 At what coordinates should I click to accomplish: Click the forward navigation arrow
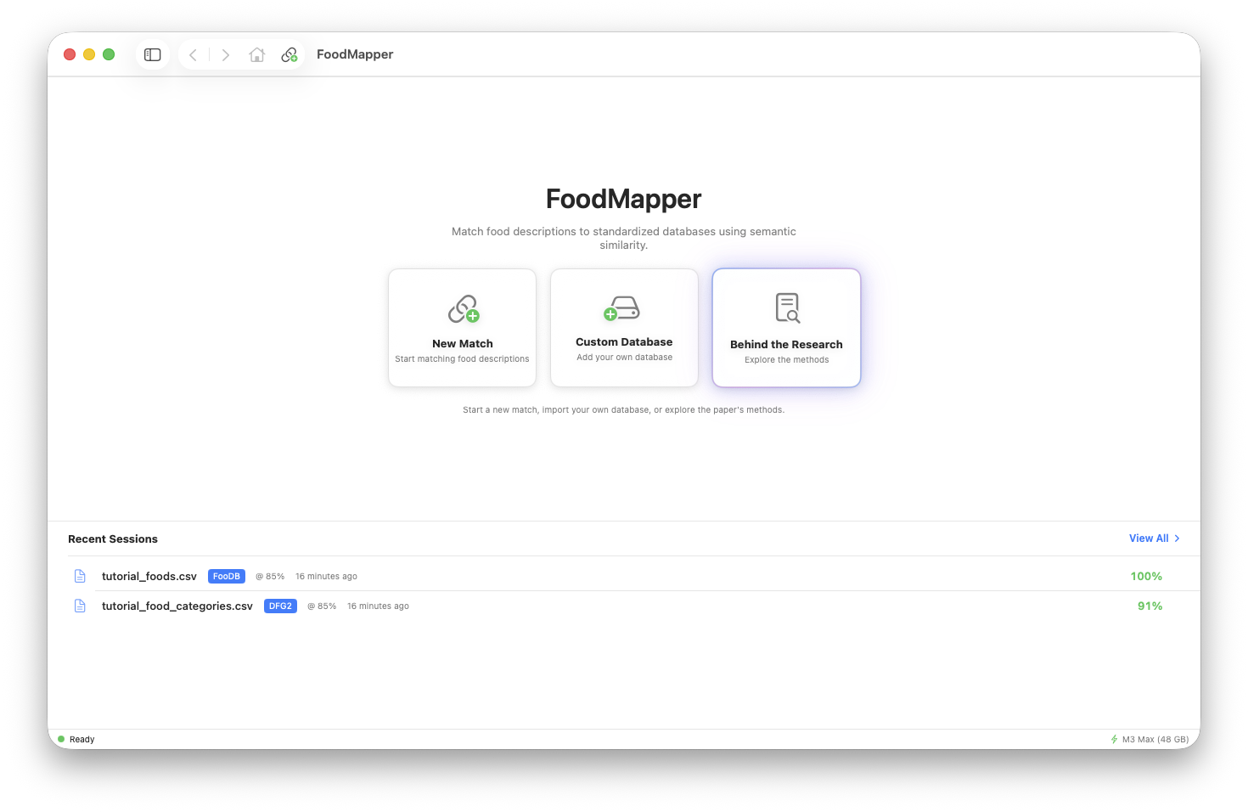[225, 54]
